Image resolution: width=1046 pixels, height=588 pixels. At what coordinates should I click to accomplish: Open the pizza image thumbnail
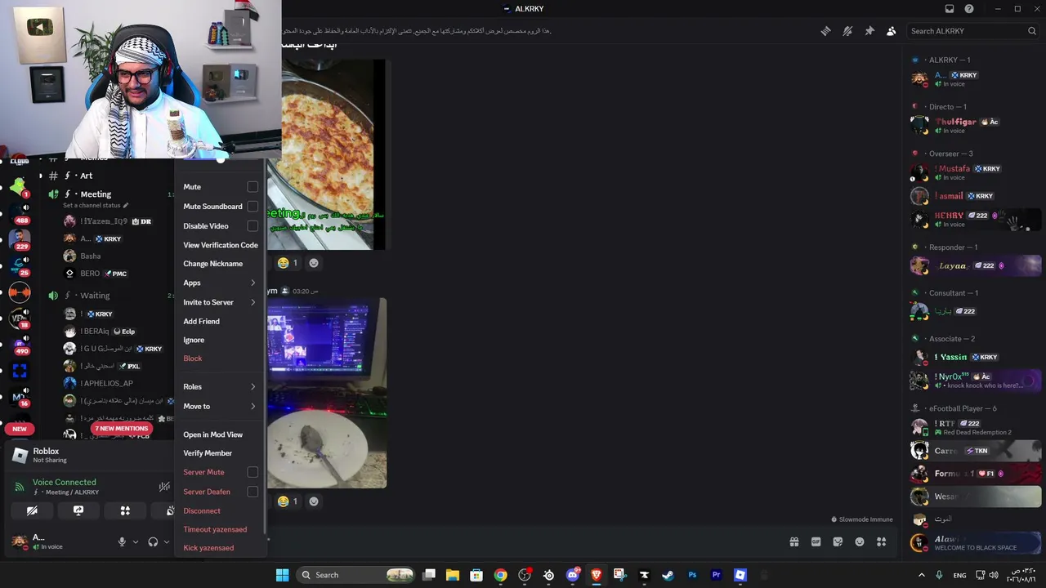click(x=327, y=155)
